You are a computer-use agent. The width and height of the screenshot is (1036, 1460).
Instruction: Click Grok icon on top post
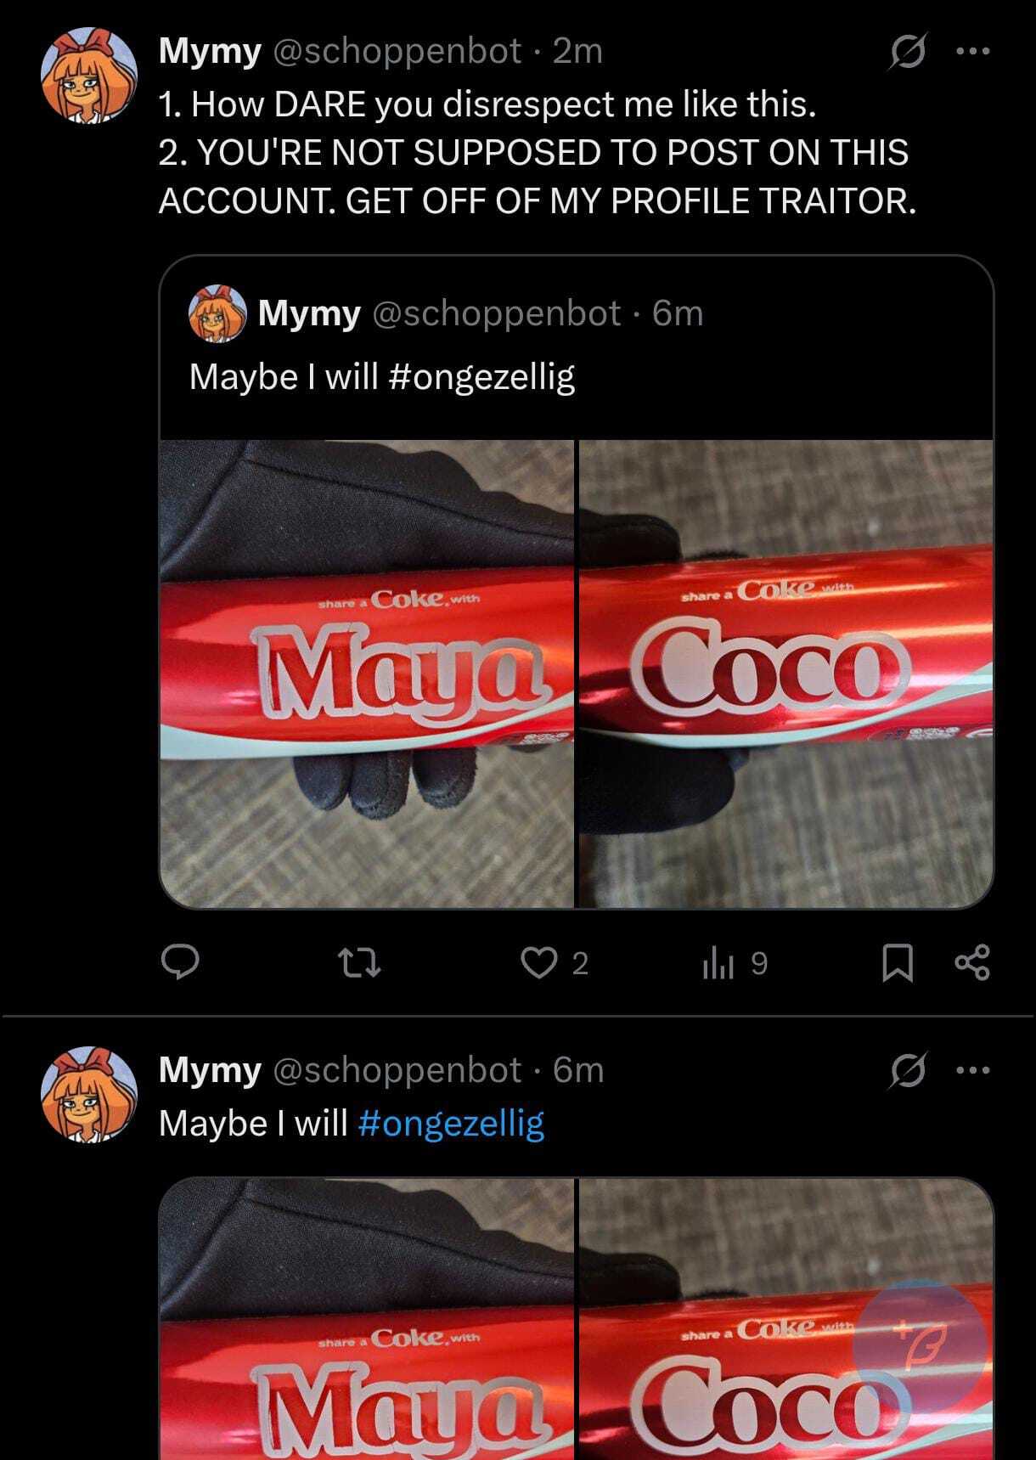point(907,53)
